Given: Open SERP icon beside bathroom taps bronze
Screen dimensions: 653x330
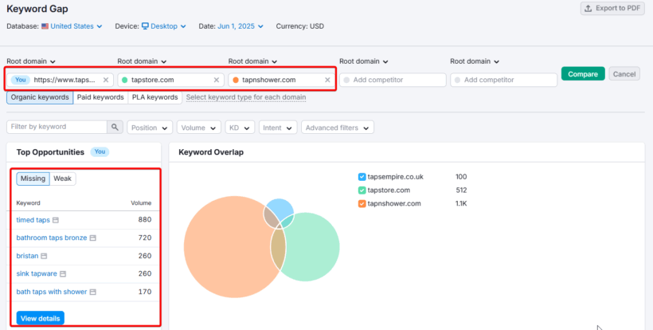Looking at the screenshot, I should point(92,238).
